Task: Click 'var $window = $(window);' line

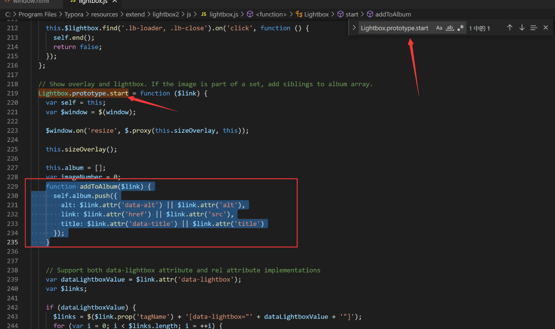Action: [x=91, y=112]
